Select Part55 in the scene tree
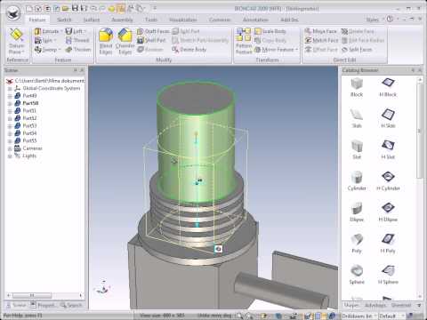The image size is (427, 320). point(29,140)
